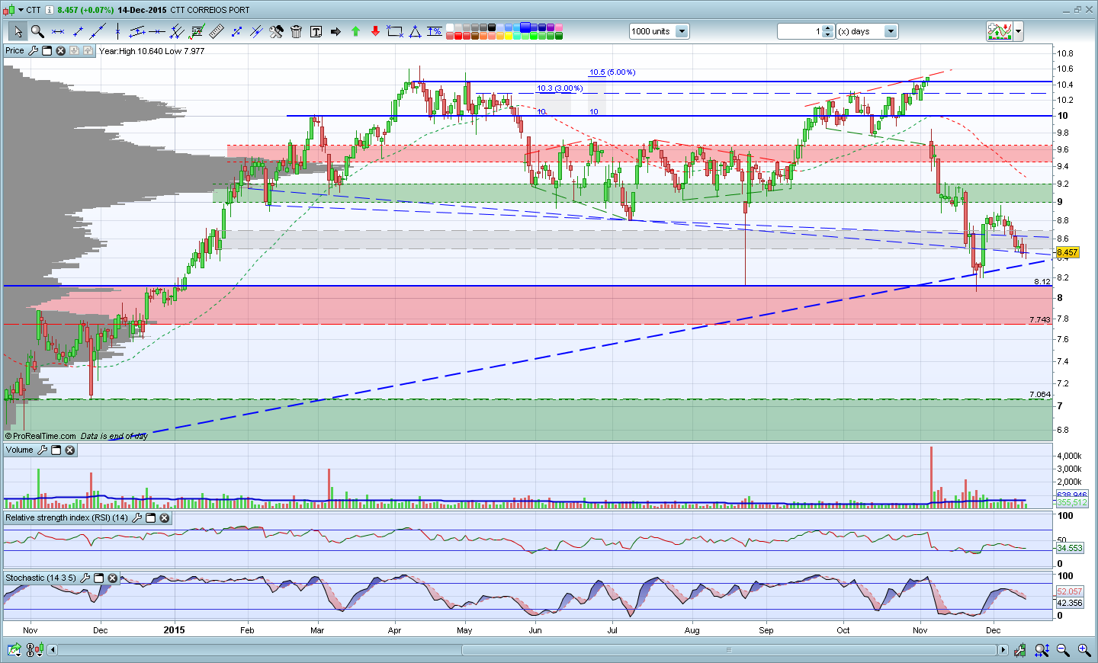Choose the rectangle drawing tool
The image size is (1098, 663).
tap(395, 31)
